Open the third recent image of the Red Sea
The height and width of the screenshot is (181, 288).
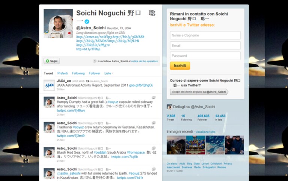215,145
